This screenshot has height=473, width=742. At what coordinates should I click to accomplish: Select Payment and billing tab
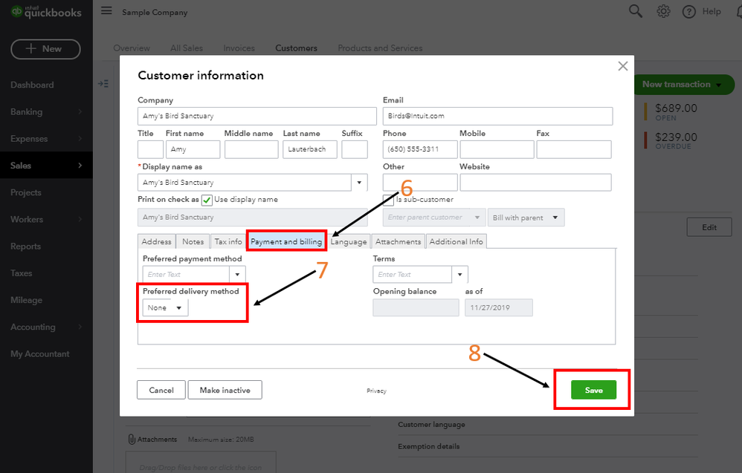coord(286,241)
